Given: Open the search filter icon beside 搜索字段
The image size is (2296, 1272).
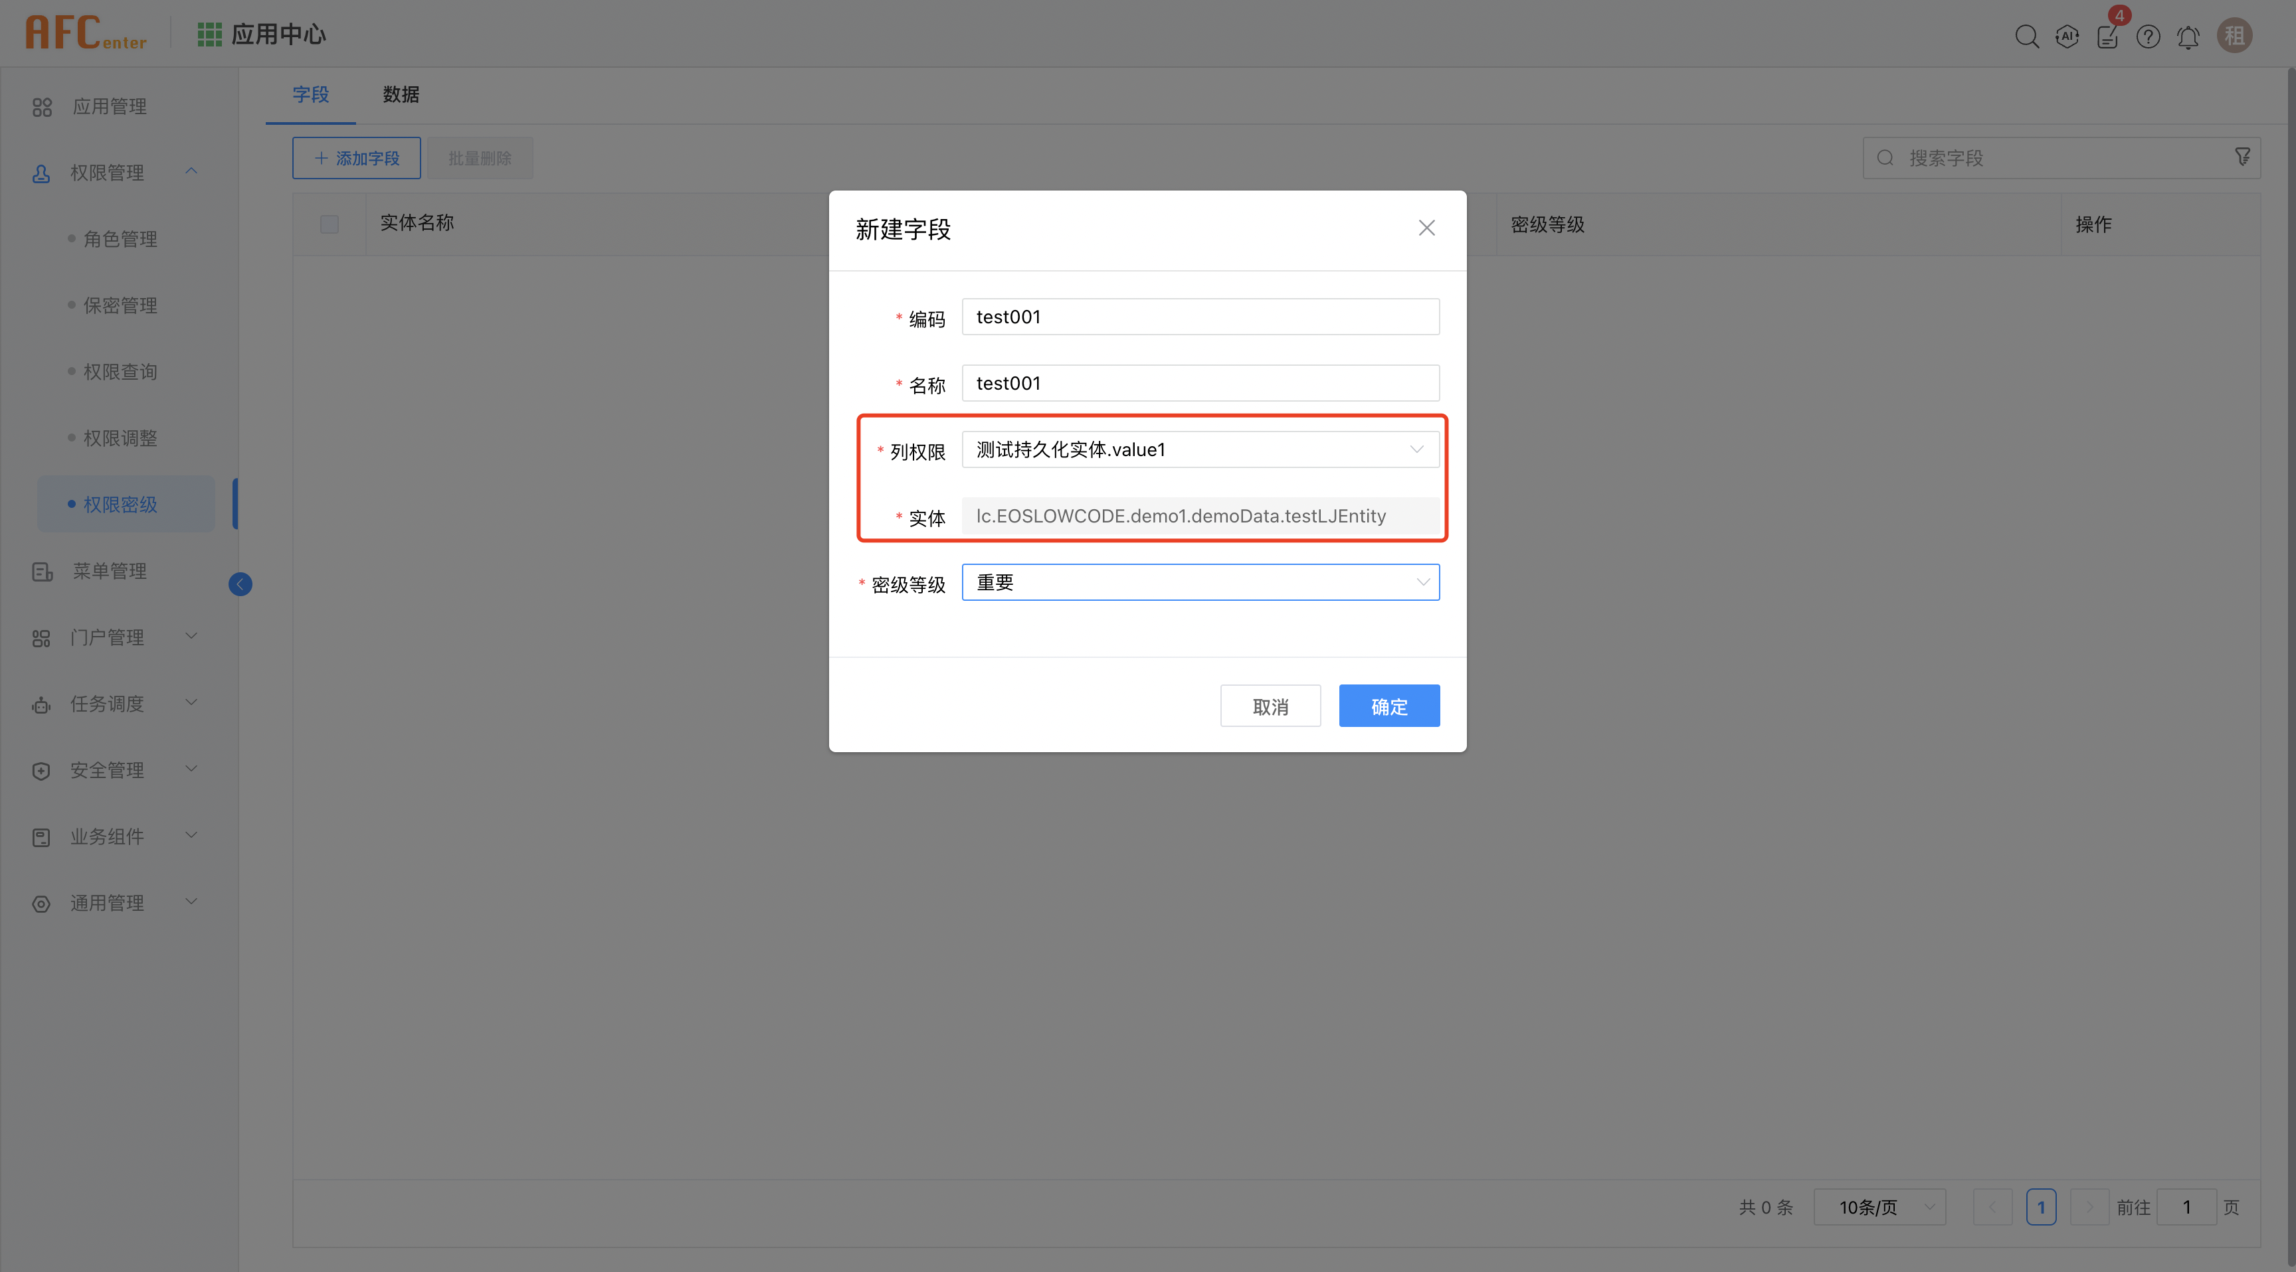Looking at the screenshot, I should pyautogui.click(x=2244, y=157).
